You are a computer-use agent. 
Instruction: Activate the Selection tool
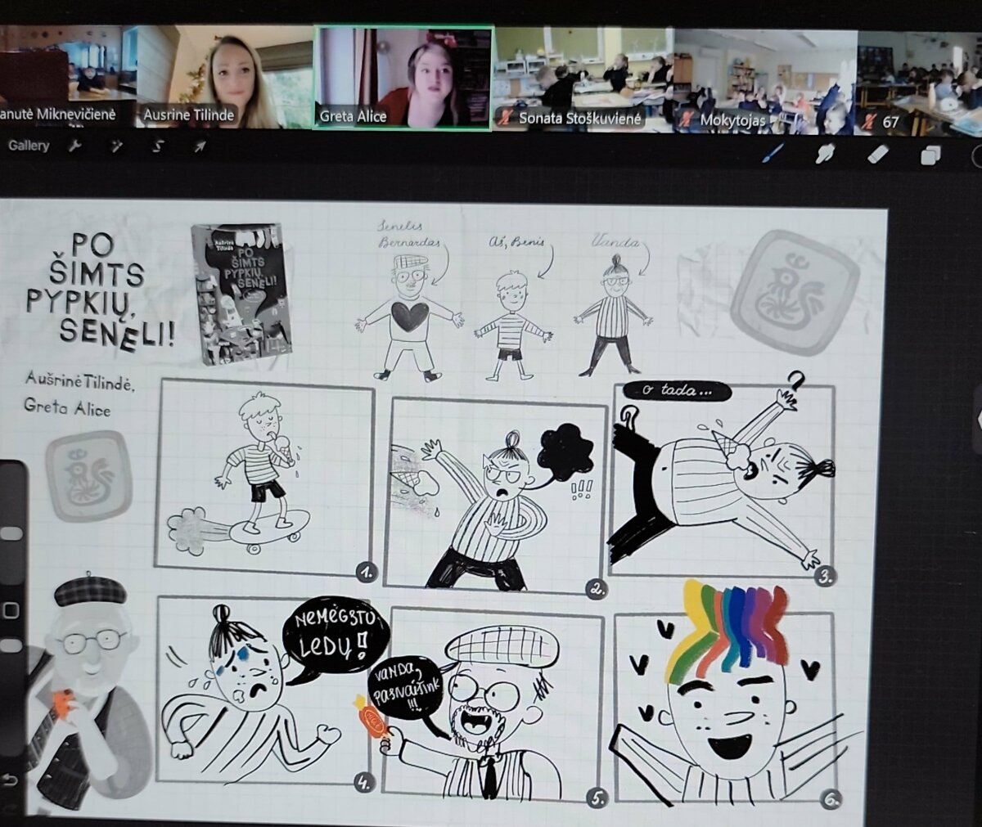[159, 146]
